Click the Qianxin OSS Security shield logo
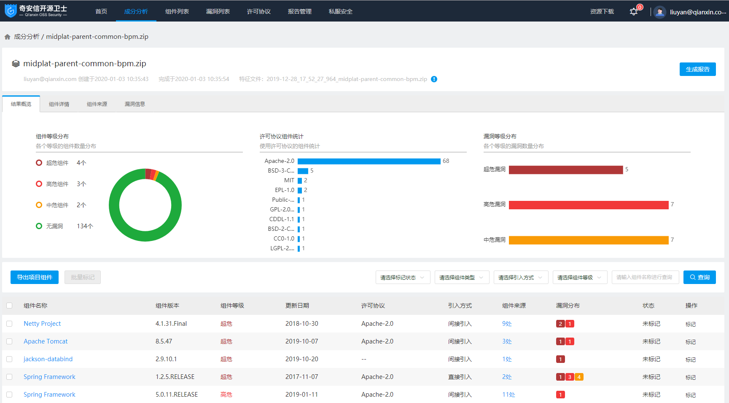 point(11,11)
